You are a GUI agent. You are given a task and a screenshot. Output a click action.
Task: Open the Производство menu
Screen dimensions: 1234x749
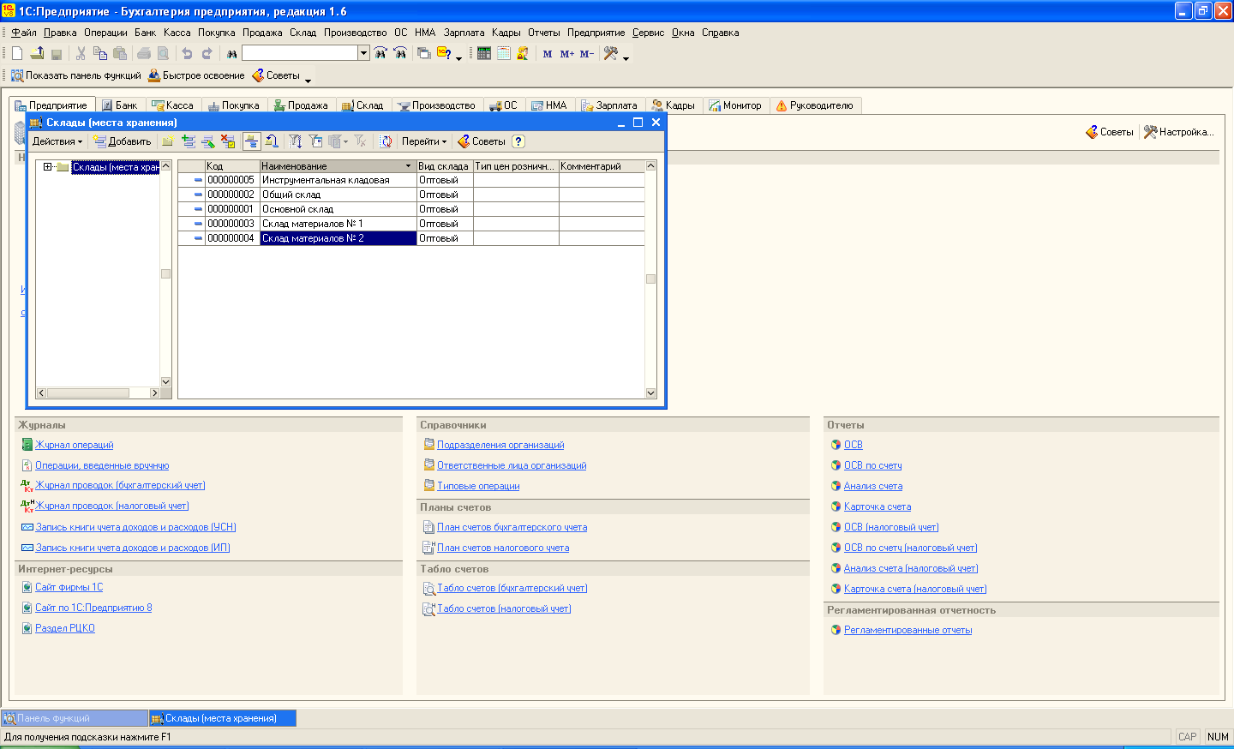(355, 33)
